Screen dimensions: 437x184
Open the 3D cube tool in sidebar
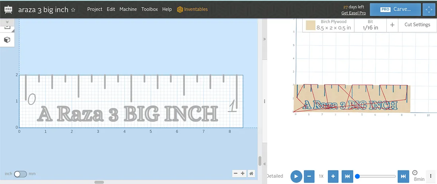tap(7, 40)
